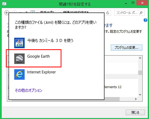
Task: Go back with the back arrow button
Action: click(x=7, y=13)
